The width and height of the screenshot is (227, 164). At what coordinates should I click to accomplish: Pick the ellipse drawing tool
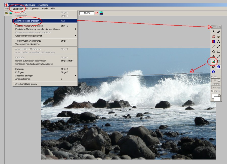(213, 52)
